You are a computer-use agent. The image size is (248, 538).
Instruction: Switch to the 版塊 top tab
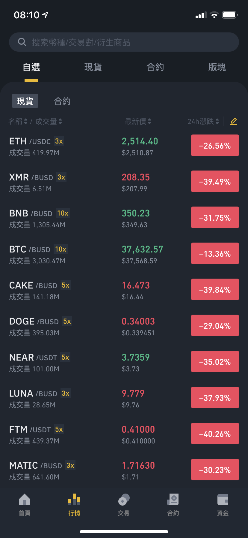point(217,67)
